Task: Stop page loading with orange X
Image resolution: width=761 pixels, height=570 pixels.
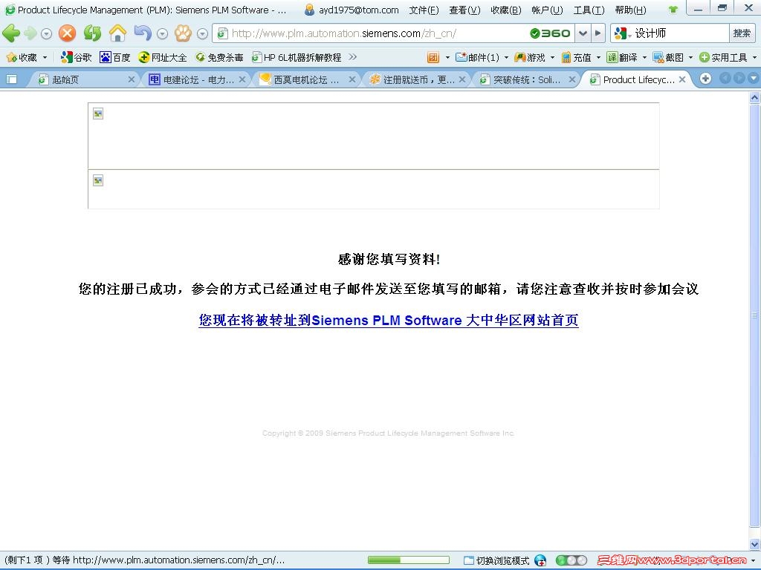Action: (x=67, y=33)
